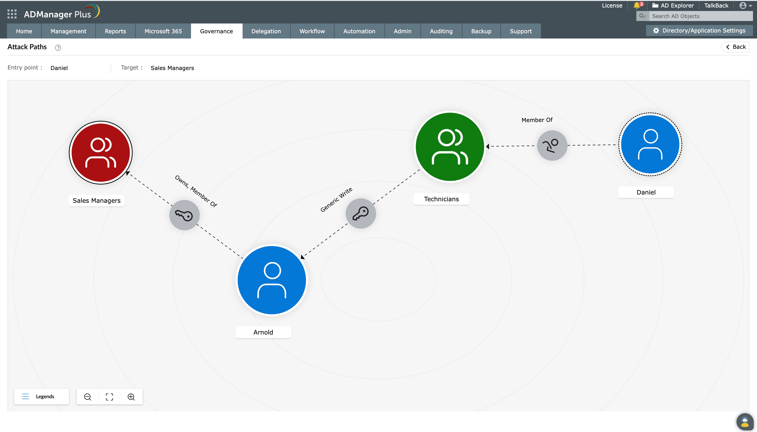Go Back to previous page
Image resolution: width=757 pixels, height=432 pixels.
coord(736,47)
